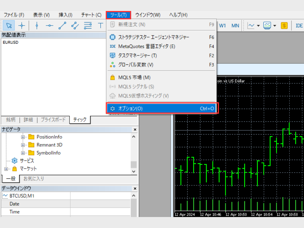Open the ウインドウ(W) menu

click(148, 15)
